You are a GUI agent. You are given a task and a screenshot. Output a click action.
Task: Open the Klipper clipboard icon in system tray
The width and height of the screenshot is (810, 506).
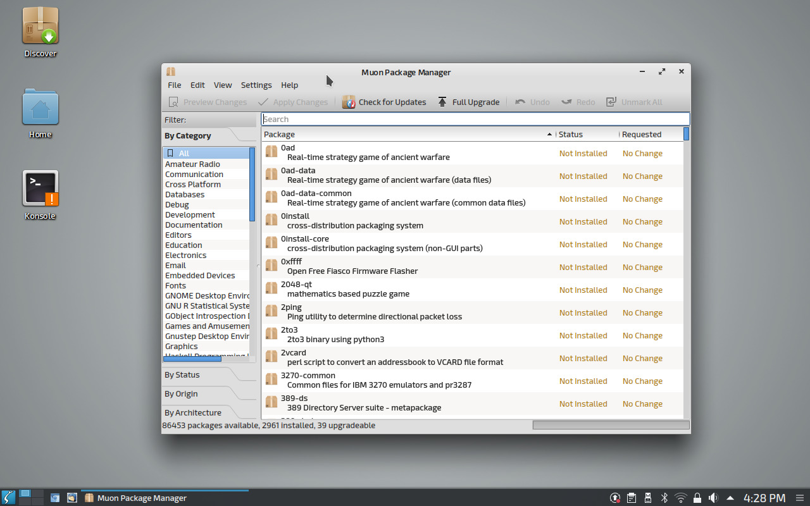coord(631,498)
